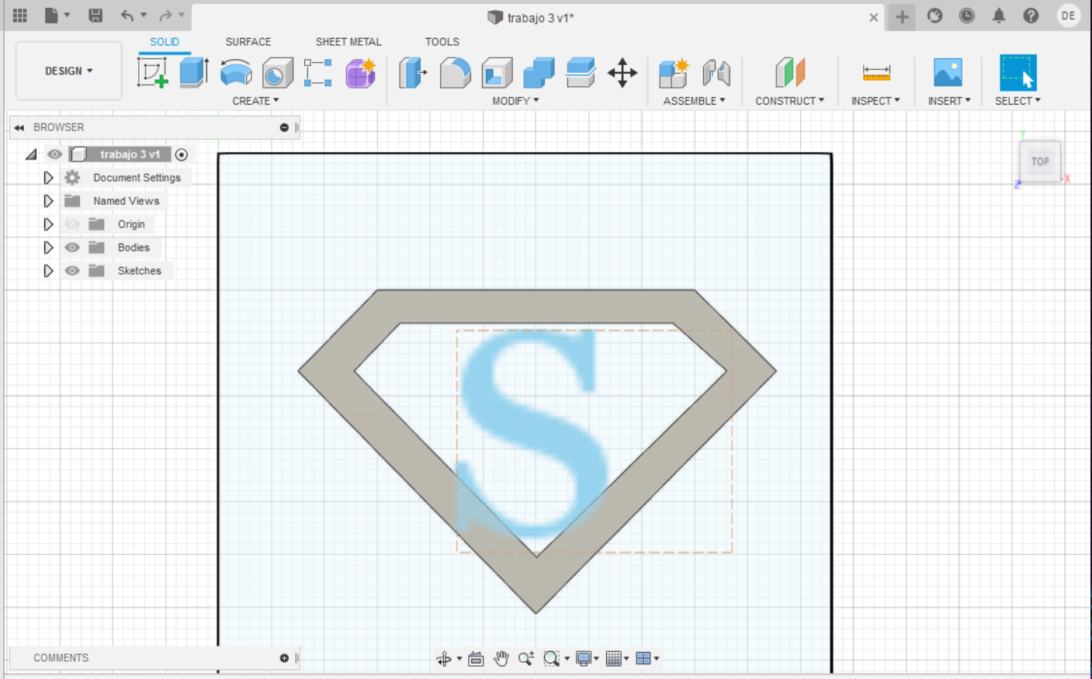Collapse the trabajo 3 v1 root node
This screenshot has width=1092, height=679.
click(31, 154)
